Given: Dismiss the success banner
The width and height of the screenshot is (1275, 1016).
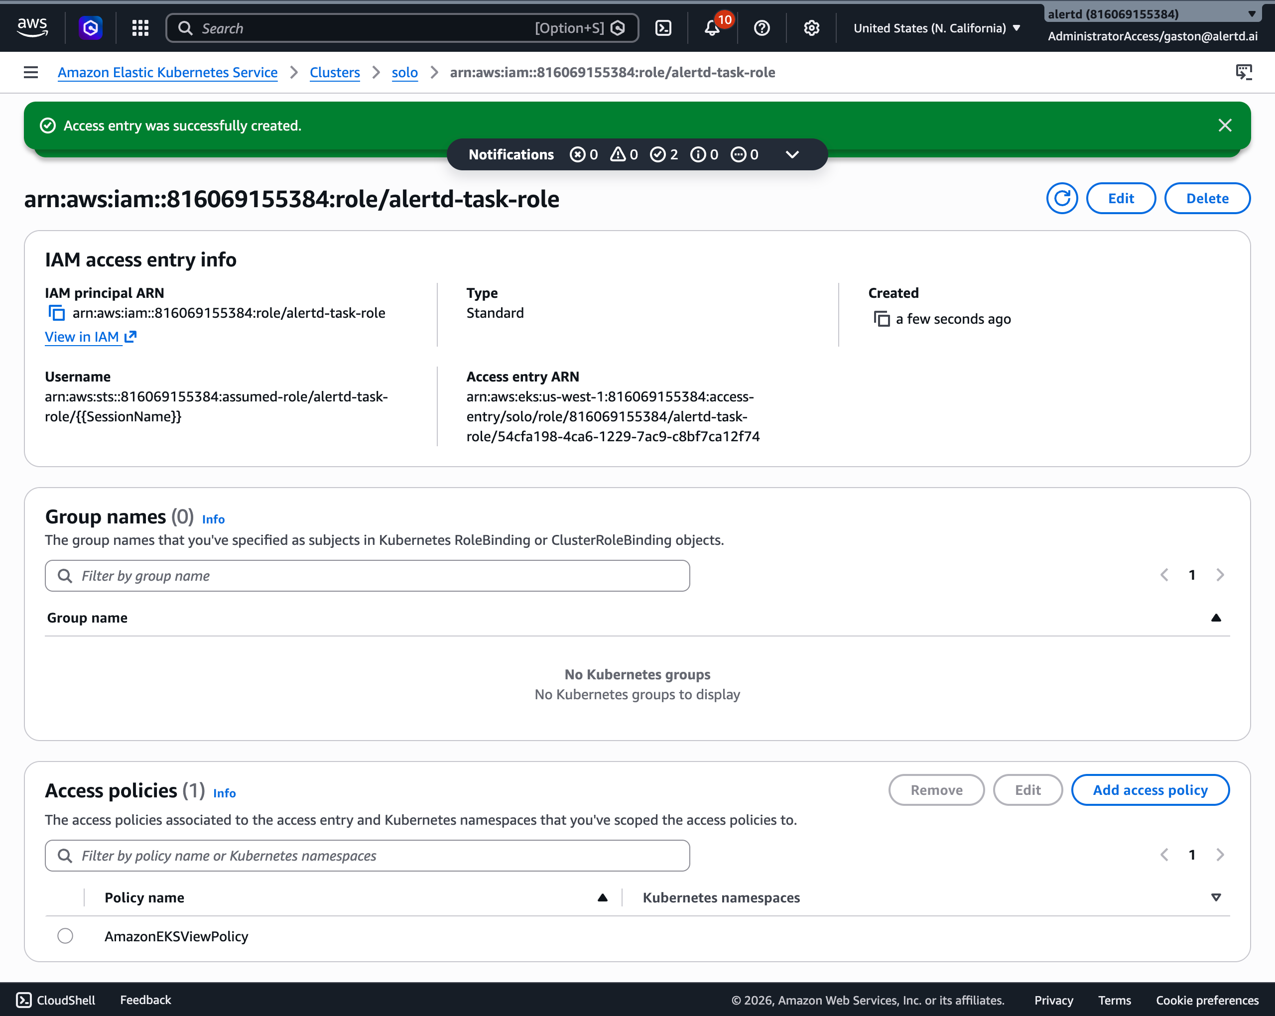Looking at the screenshot, I should [x=1225, y=126].
